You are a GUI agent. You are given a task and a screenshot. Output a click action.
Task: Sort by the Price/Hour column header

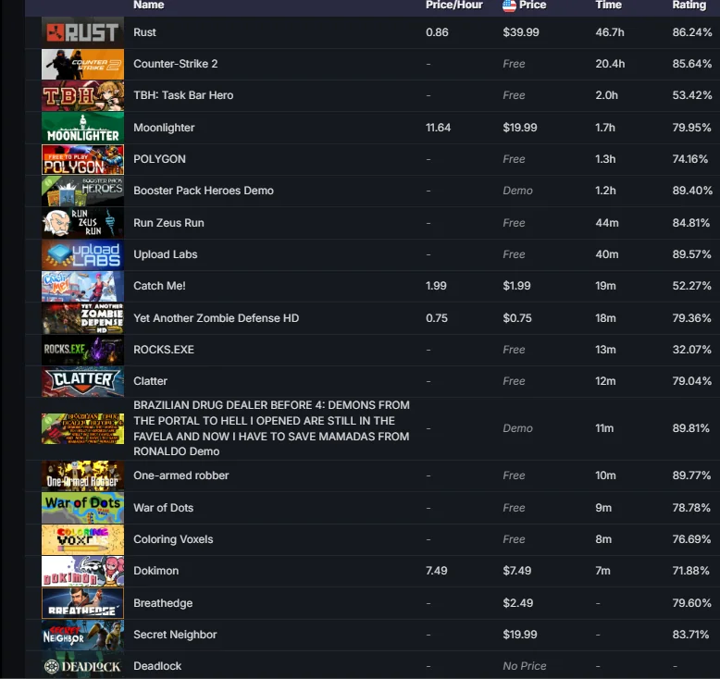pyautogui.click(x=453, y=5)
